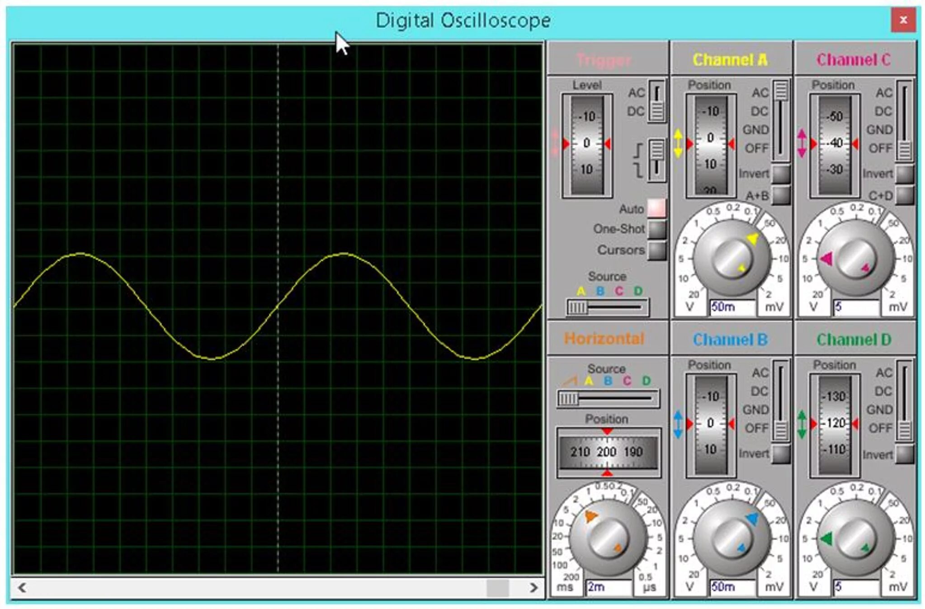
Task: Enable the A+B sum button
Action: pyautogui.click(x=781, y=195)
